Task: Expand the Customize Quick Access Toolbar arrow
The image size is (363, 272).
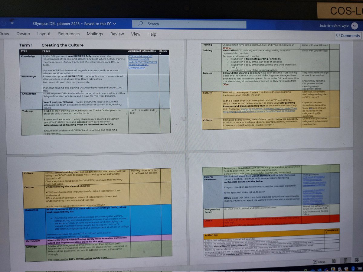Action: point(12,23)
